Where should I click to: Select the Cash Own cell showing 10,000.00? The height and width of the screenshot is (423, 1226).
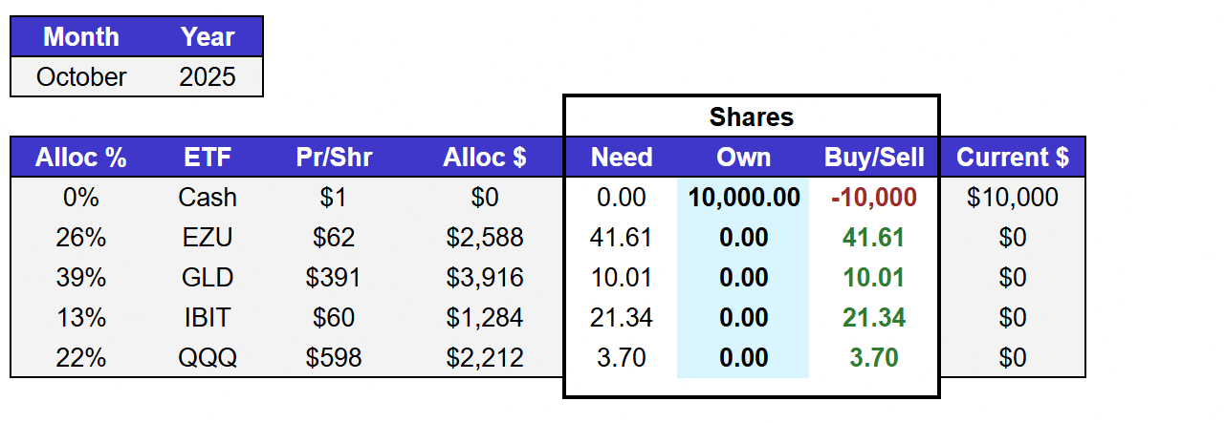pos(743,198)
